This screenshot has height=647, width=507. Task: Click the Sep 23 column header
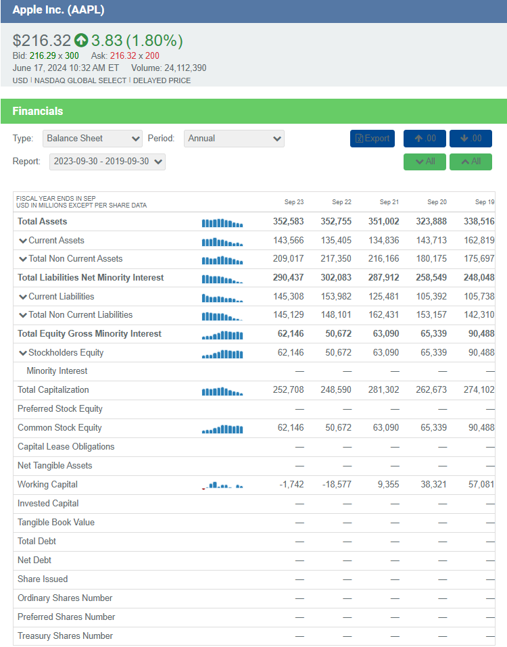pyautogui.click(x=293, y=201)
